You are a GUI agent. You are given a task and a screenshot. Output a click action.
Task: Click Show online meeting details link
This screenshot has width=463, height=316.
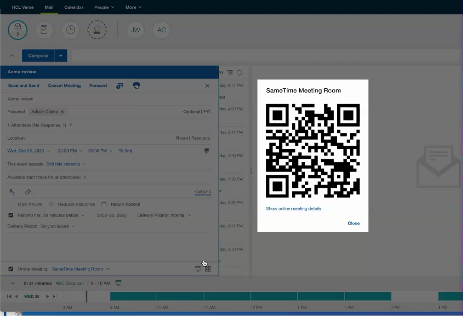tap(293, 209)
